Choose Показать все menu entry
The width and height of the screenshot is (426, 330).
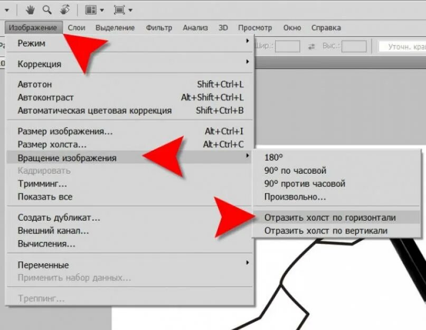130,197
